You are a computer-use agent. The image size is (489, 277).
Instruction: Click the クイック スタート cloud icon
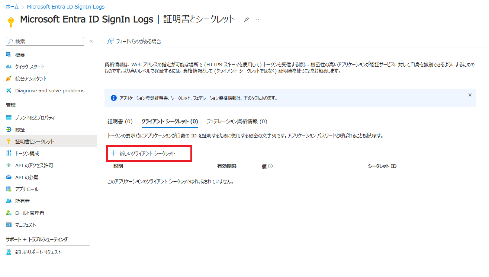(x=9, y=67)
